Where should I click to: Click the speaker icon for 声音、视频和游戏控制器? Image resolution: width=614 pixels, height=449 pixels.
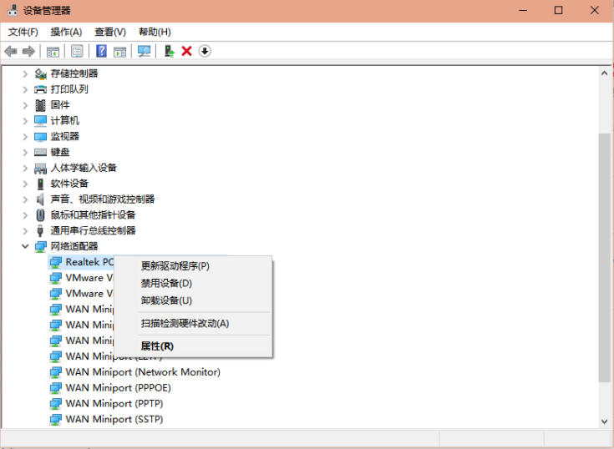tap(40, 199)
